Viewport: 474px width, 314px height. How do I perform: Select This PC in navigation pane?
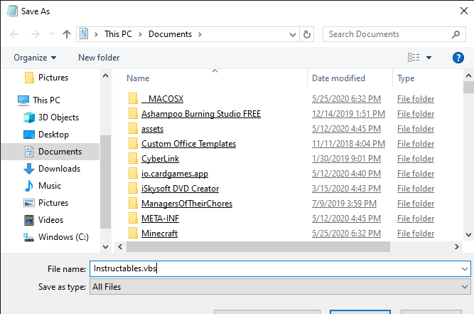pos(38,100)
